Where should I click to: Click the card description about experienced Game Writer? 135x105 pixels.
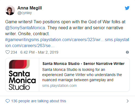pos(82,75)
